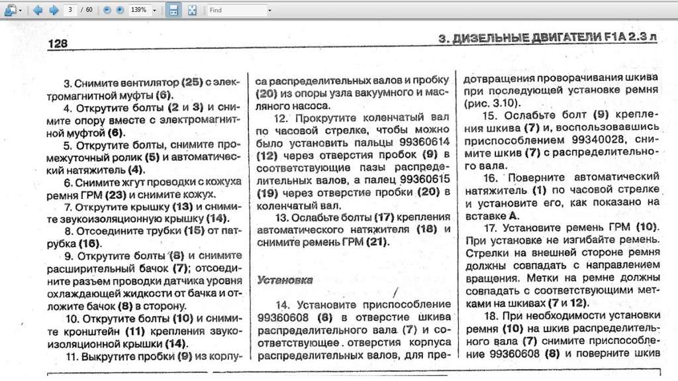Click the collaborate/share icon in the toolbar
The width and height of the screenshot is (678, 381).
[x=9, y=10]
